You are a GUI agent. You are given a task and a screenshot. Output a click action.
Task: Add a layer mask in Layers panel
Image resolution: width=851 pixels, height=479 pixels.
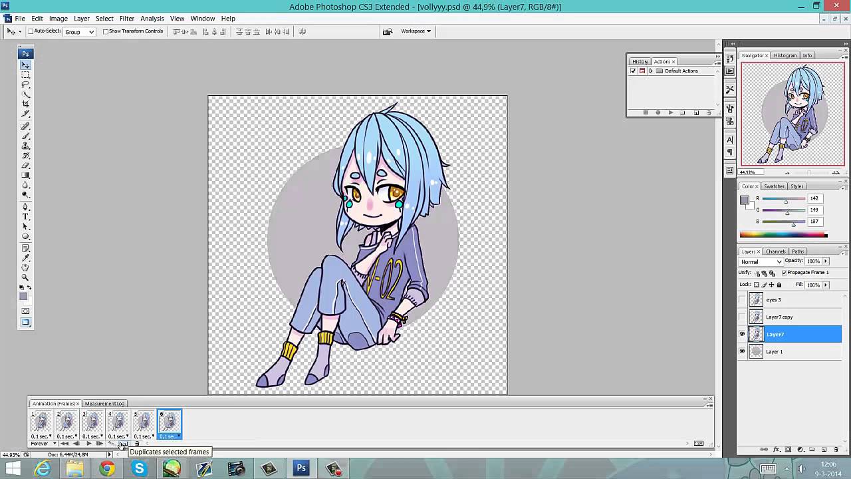(788, 450)
